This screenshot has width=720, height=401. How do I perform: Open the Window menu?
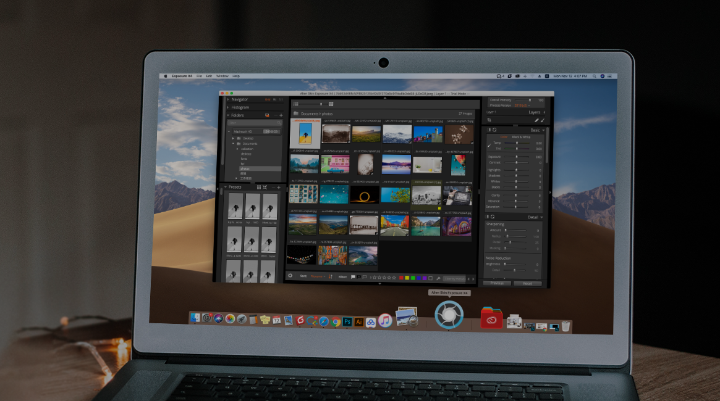pos(222,75)
